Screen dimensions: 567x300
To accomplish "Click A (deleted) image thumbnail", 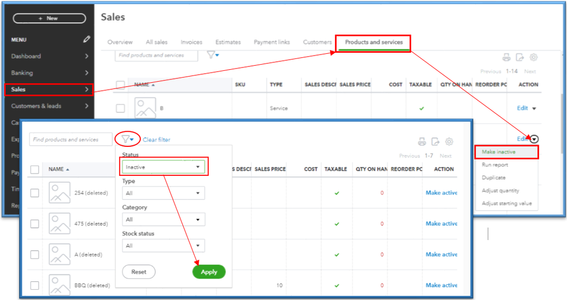I will pos(60,254).
